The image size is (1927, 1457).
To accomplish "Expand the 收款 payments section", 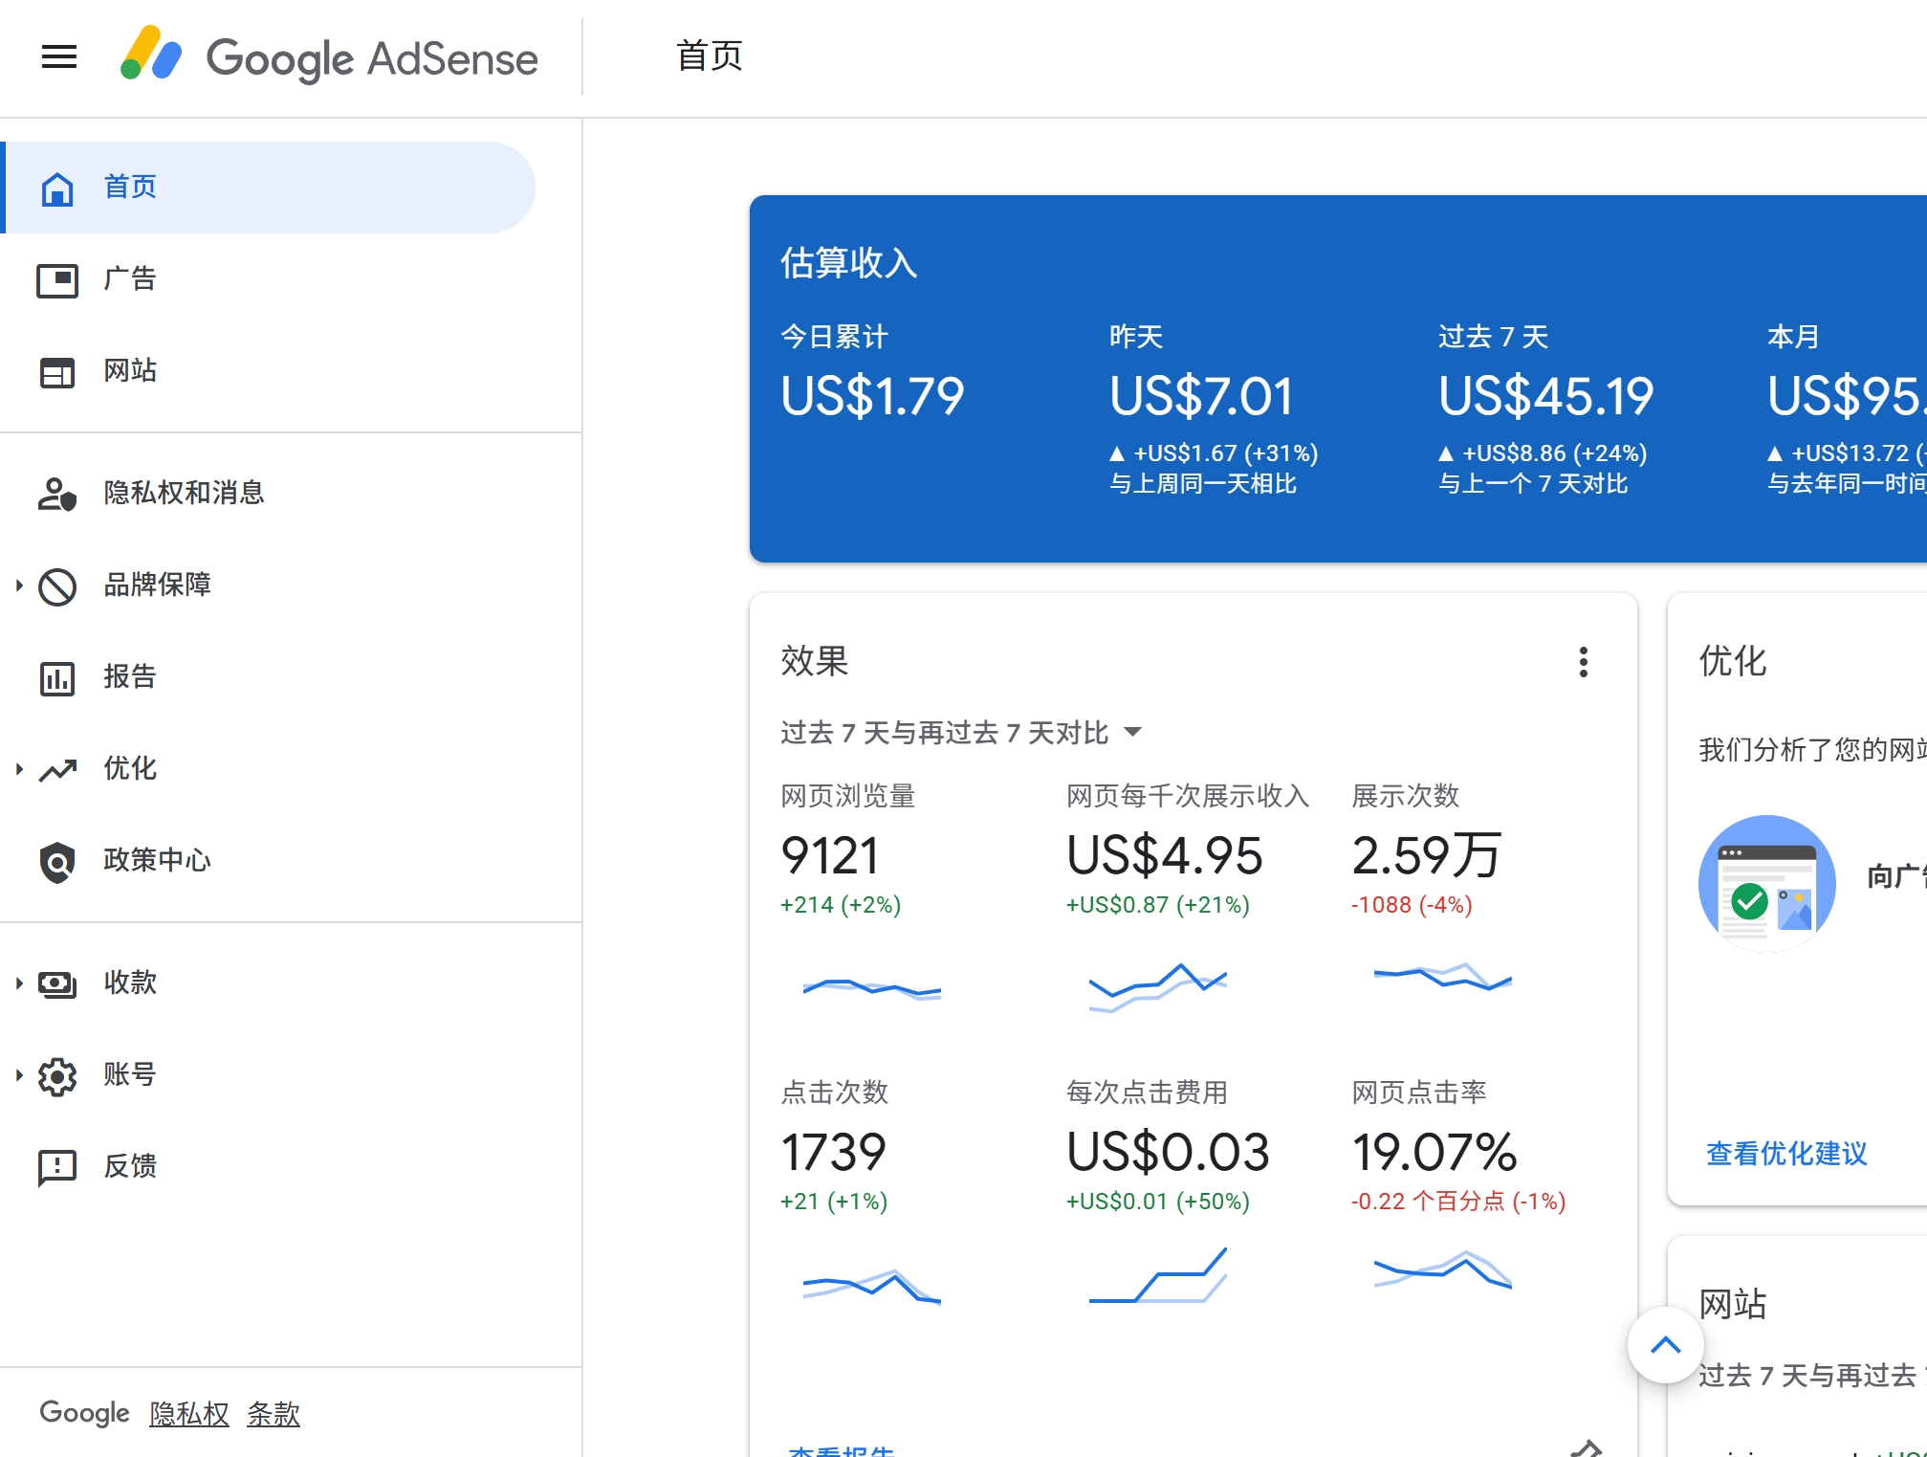I will pyautogui.click(x=19, y=983).
